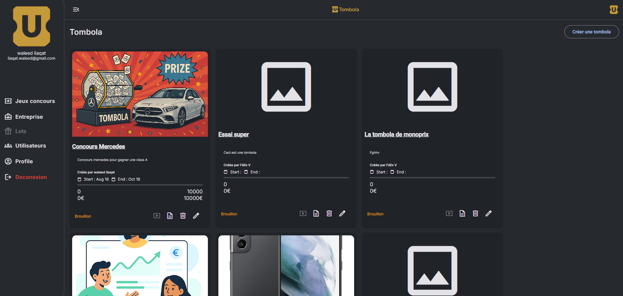Viewport: 623px width, 296px height.
Task: Open the user avatar icon in top right
Action: pos(613,10)
